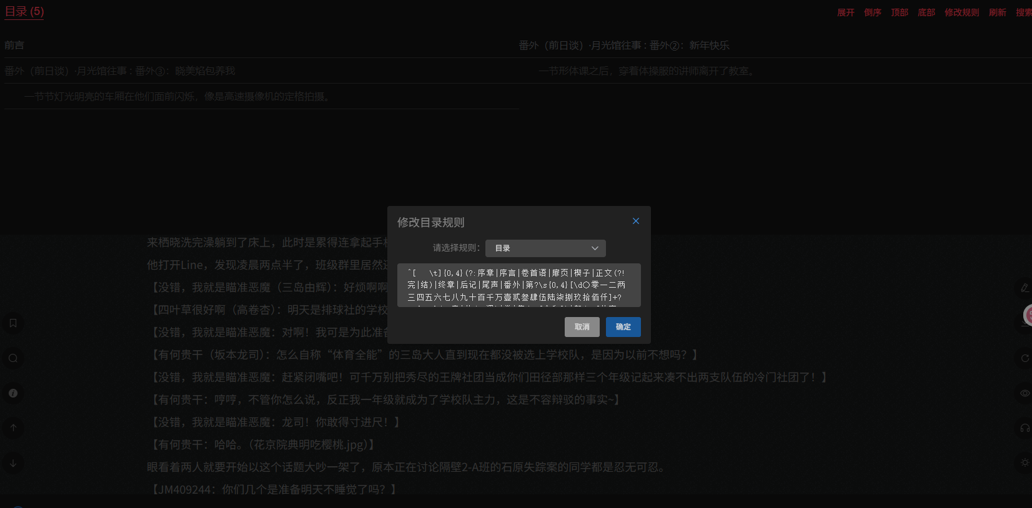Viewport: 1032px width, 508px height.
Task: Select 顶部 in the top toolbar
Action: [x=900, y=12]
